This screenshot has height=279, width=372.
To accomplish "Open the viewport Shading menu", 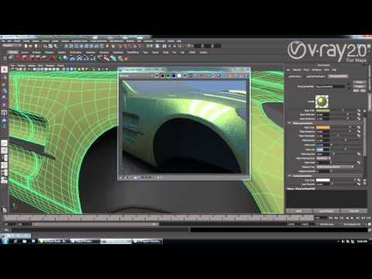I will pos(22,66).
